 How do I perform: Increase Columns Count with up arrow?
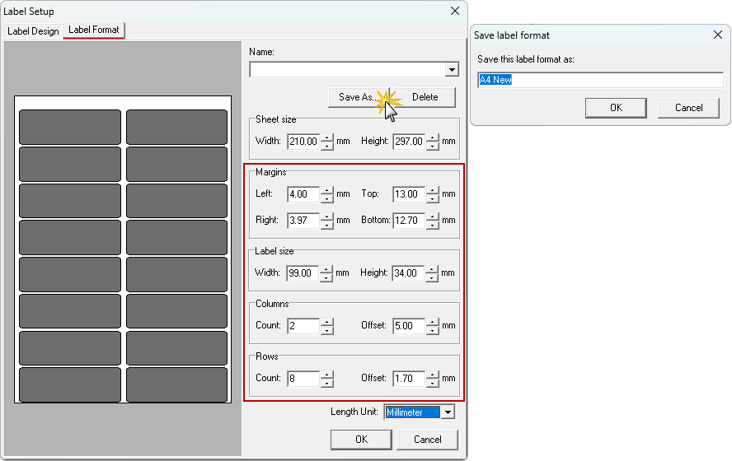(327, 322)
